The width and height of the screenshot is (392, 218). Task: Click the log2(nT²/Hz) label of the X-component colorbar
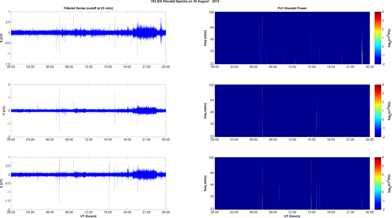pos(389,38)
